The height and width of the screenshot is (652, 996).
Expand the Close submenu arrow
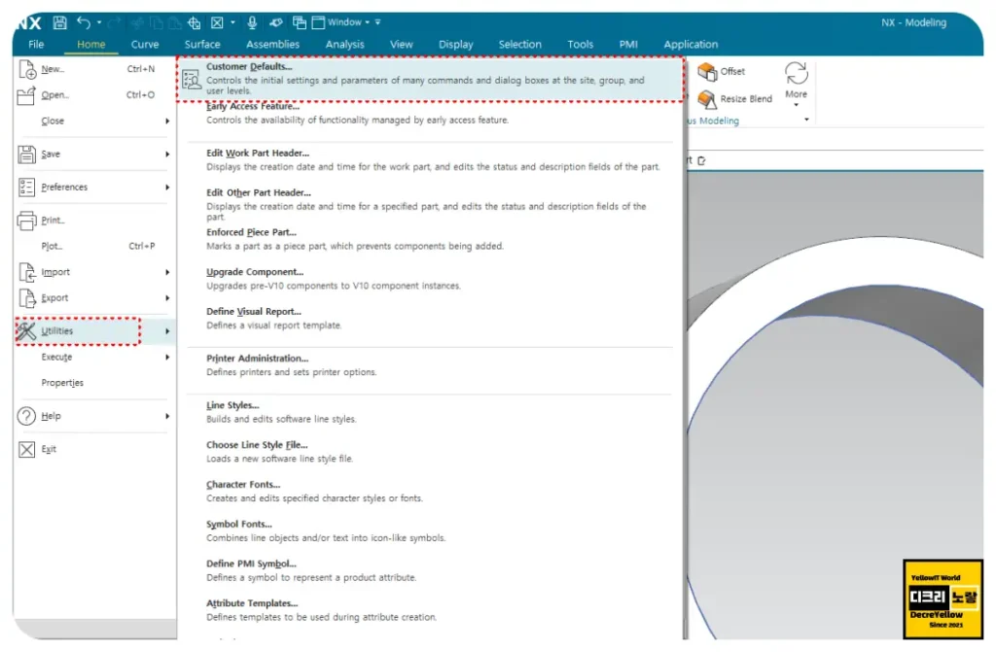pyautogui.click(x=167, y=121)
